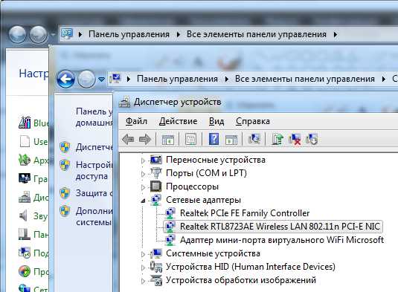Screen dimensions: 398x292
Task: Click Forward button in System window
Action: 86,79
